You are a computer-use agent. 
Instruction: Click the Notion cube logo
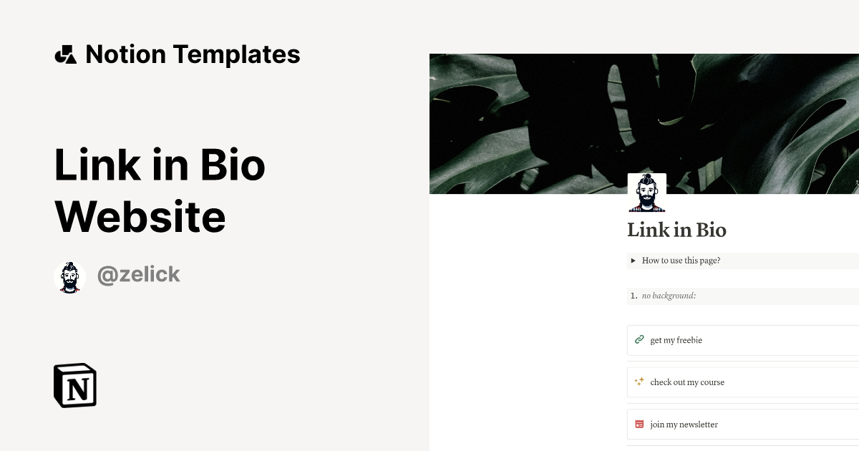75,385
